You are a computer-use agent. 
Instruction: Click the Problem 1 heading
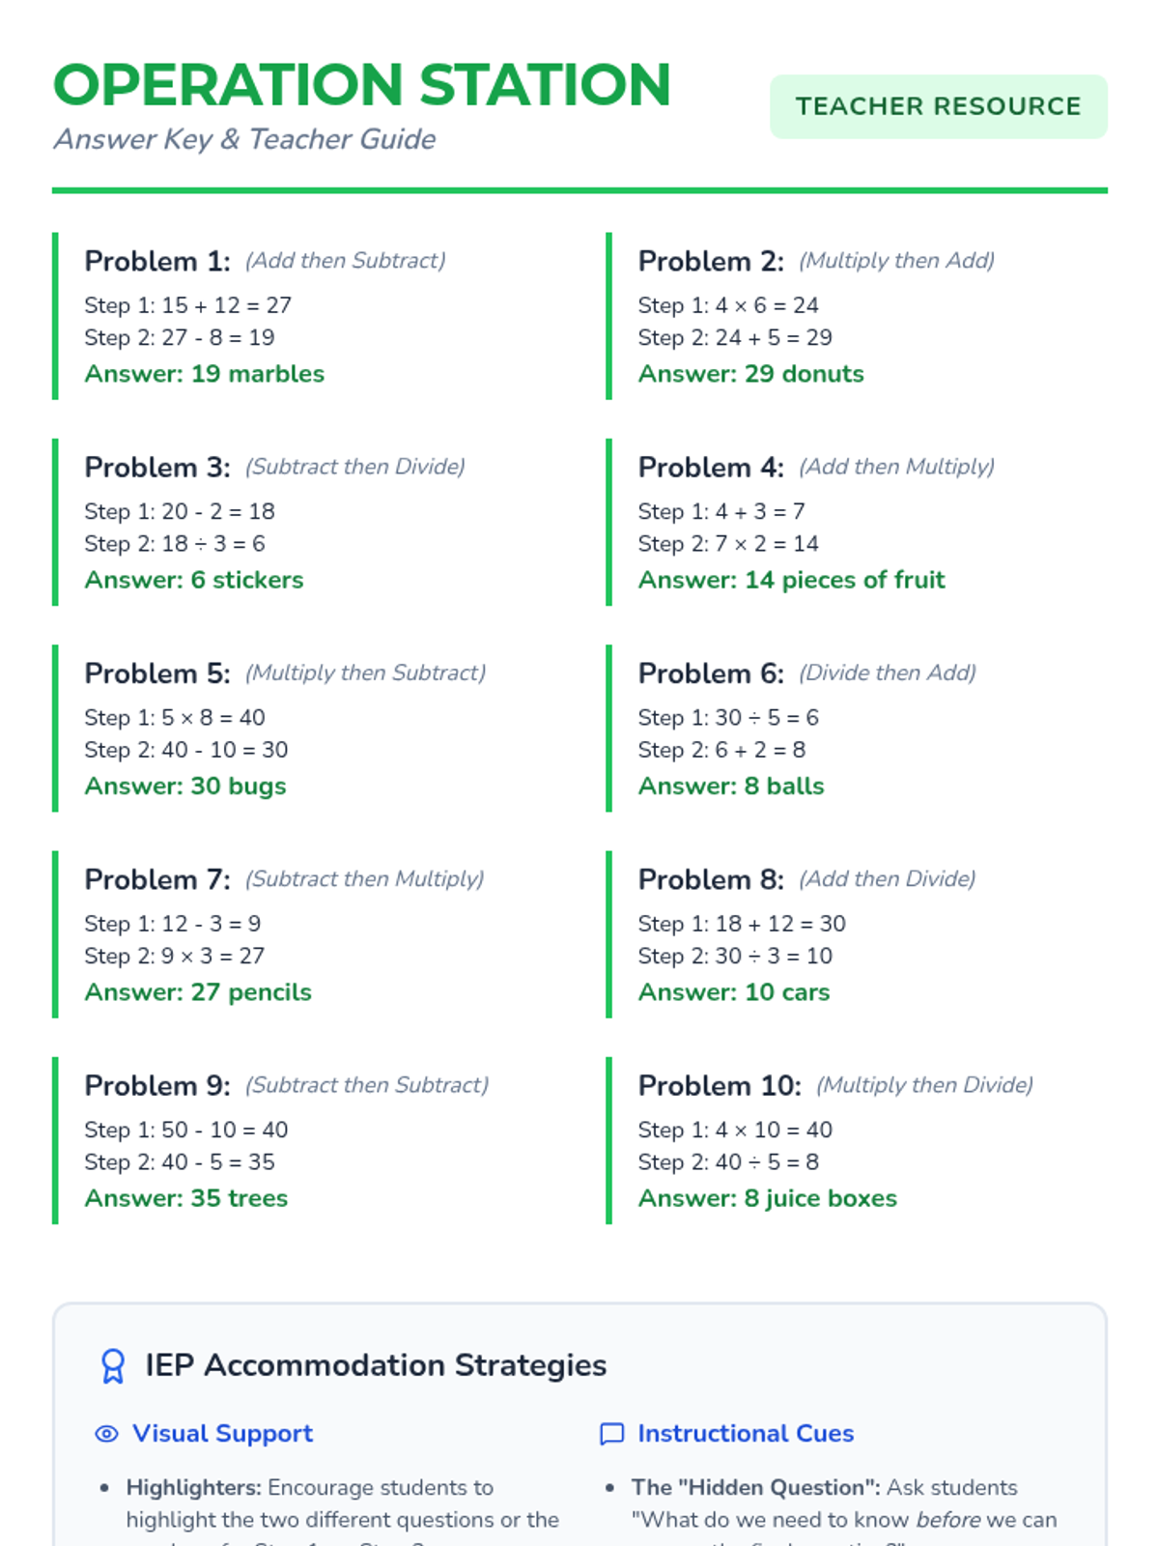[x=157, y=261]
